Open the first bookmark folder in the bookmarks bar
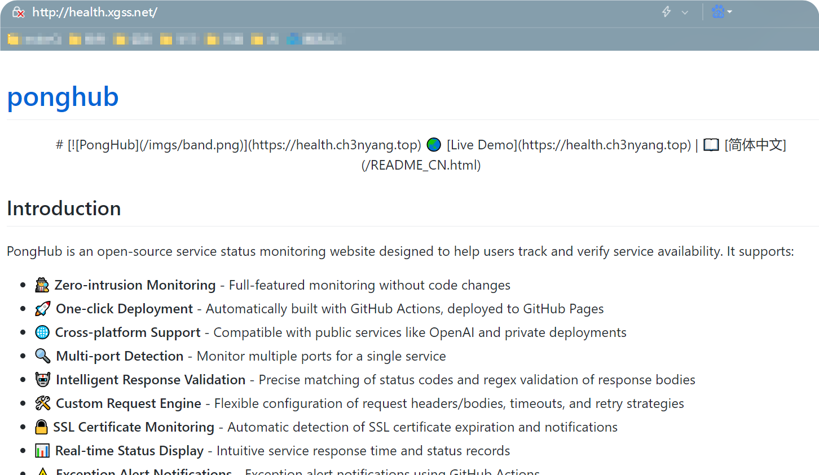Screen dimensions: 819x475 [x=35, y=39]
